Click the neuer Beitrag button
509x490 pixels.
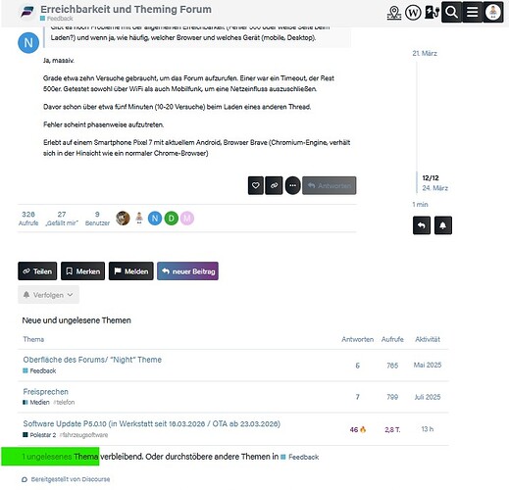click(x=187, y=271)
